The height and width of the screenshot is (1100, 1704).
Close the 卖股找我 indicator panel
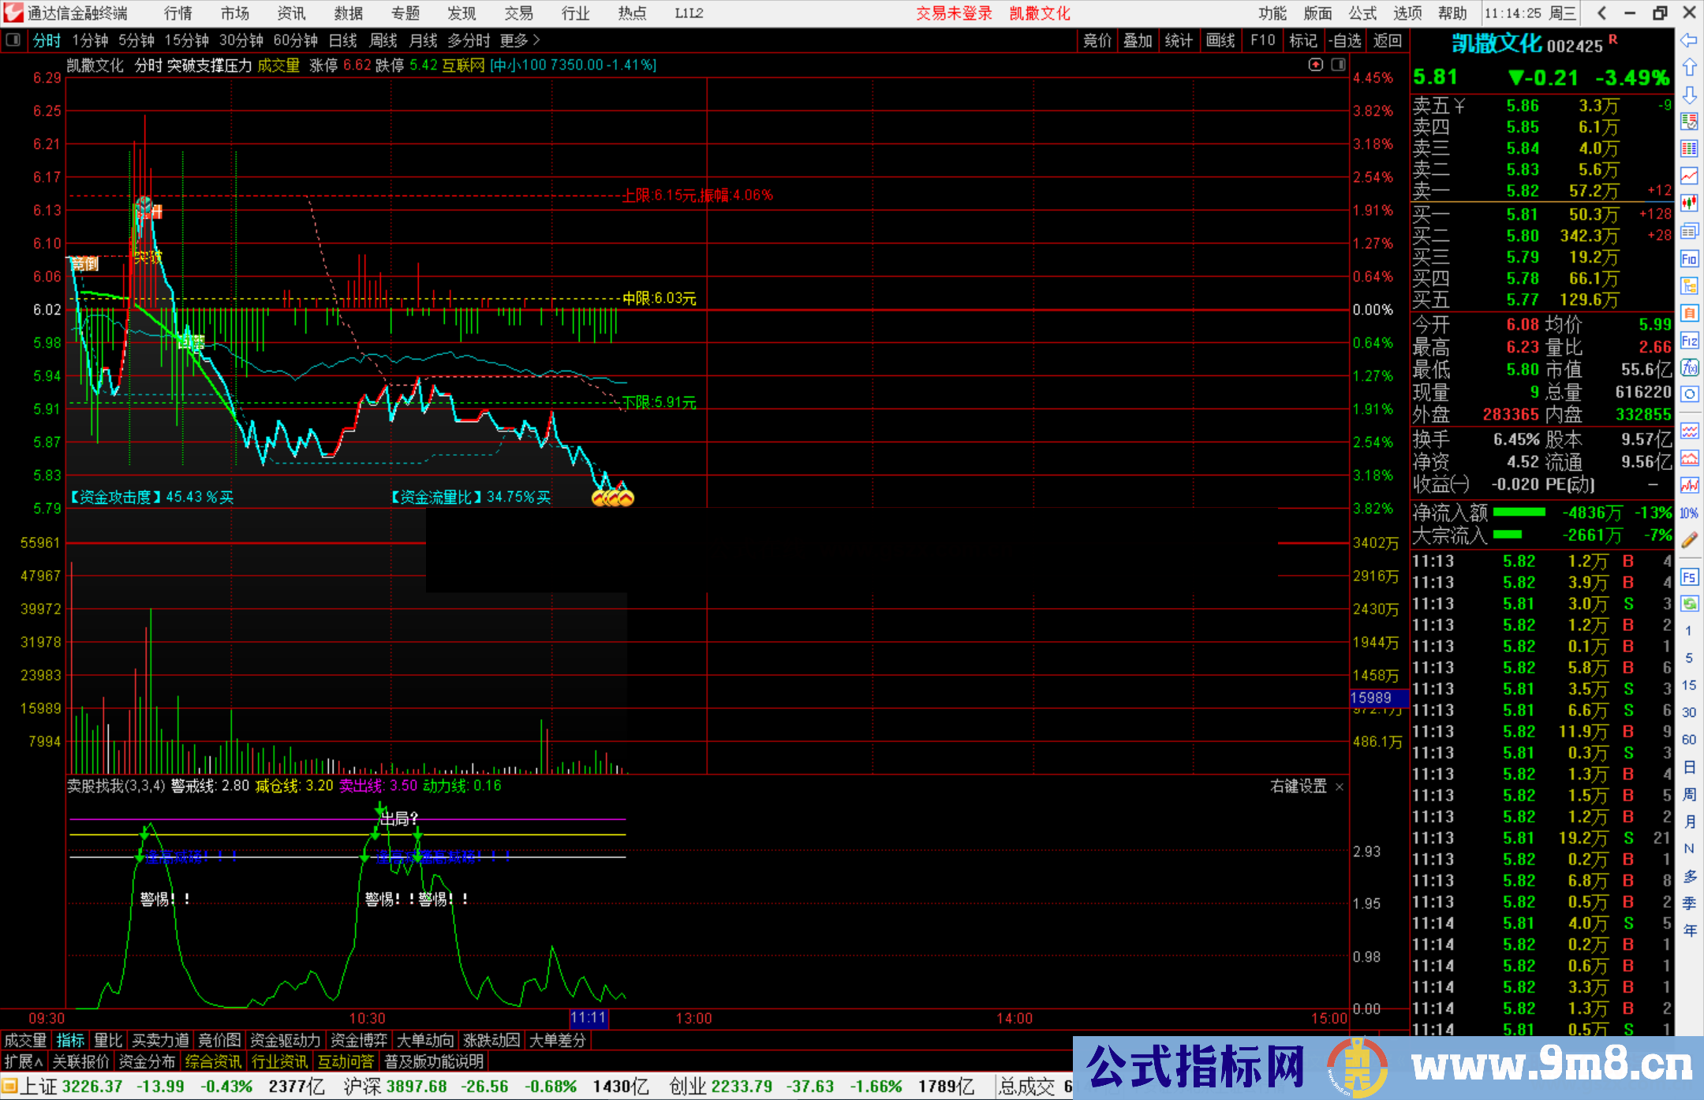click(1340, 787)
